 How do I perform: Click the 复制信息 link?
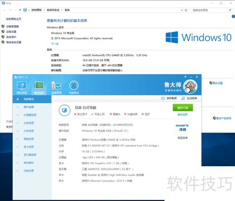click(182, 115)
